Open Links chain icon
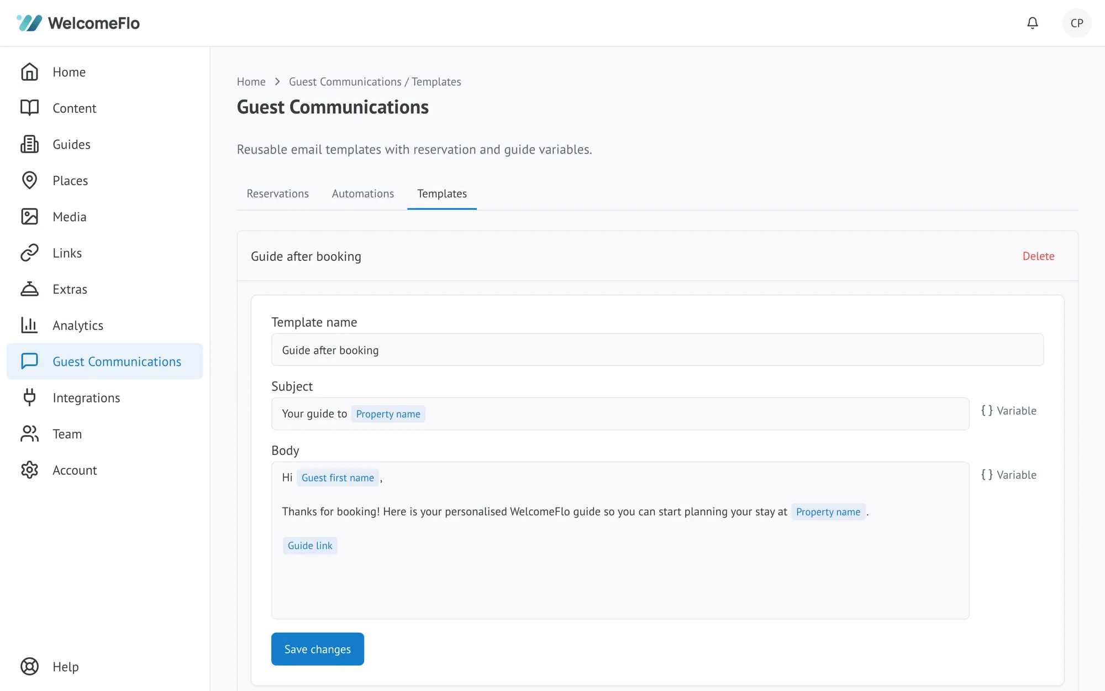This screenshot has height=691, width=1105. [x=30, y=253]
